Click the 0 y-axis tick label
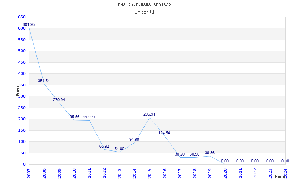 tap(24, 165)
